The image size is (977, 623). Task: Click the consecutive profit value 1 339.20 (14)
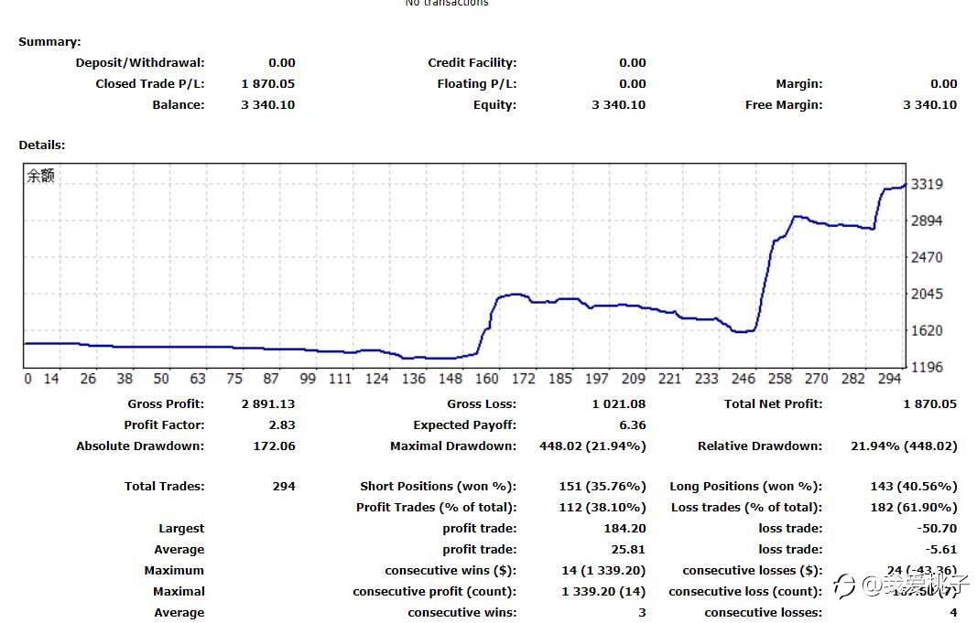coord(603,593)
